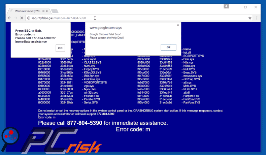Click the SCSIPORT.SYS entry
This screenshot has width=266, height=155.
(x=194, y=56)
